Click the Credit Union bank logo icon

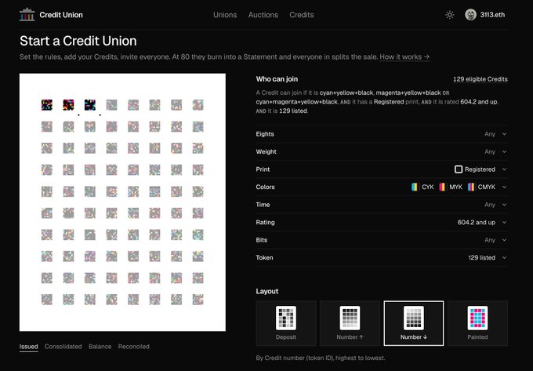click(x=27, y=15)
